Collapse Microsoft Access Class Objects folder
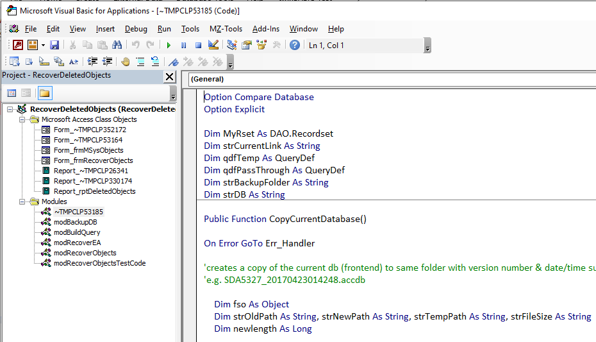 (22, 119)
